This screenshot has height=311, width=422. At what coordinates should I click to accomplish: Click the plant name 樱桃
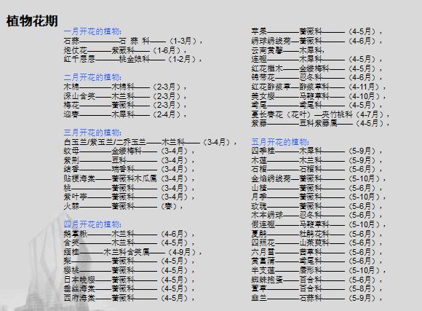pos(71,270)
